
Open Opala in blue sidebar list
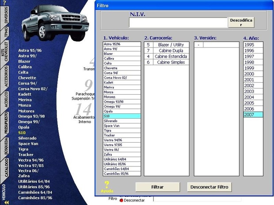(x=24, y=127)
